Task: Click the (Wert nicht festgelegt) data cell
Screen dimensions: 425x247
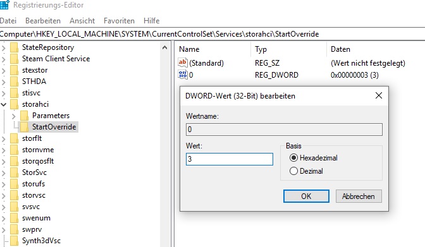Action: 368,63
